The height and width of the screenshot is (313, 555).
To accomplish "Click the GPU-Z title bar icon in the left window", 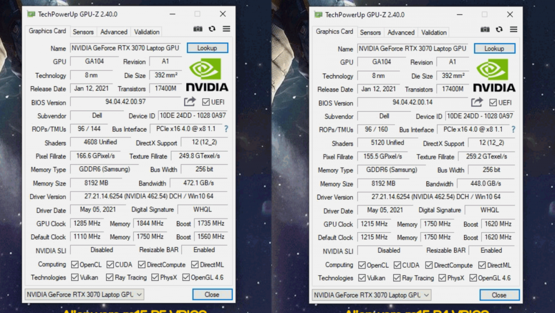I will (31, 14).
